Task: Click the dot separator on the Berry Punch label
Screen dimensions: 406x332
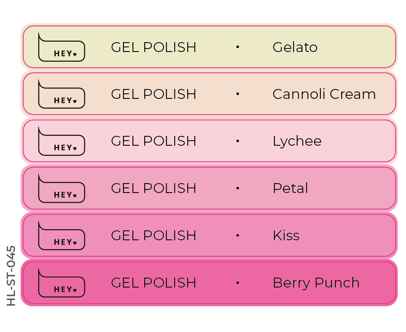Action: tap(238, 282)
